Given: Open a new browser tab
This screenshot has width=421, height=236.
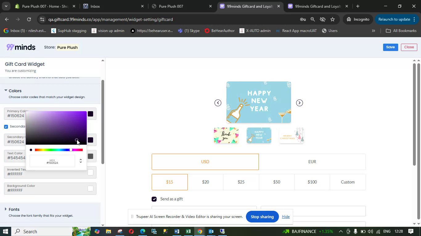Looking at the screenshot, I should 358,6.
